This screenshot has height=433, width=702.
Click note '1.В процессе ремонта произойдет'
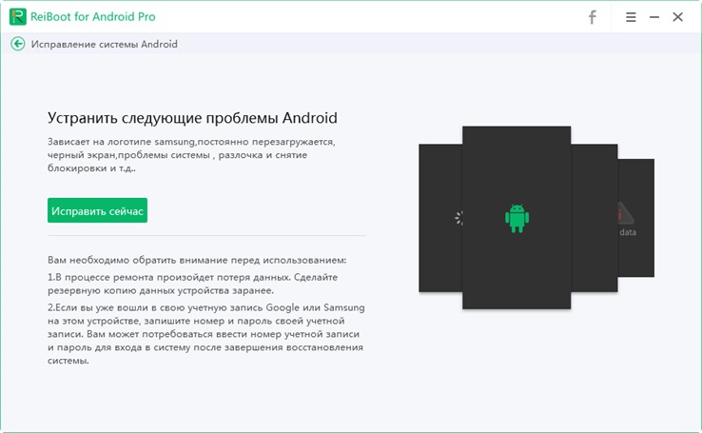point(192,284)
